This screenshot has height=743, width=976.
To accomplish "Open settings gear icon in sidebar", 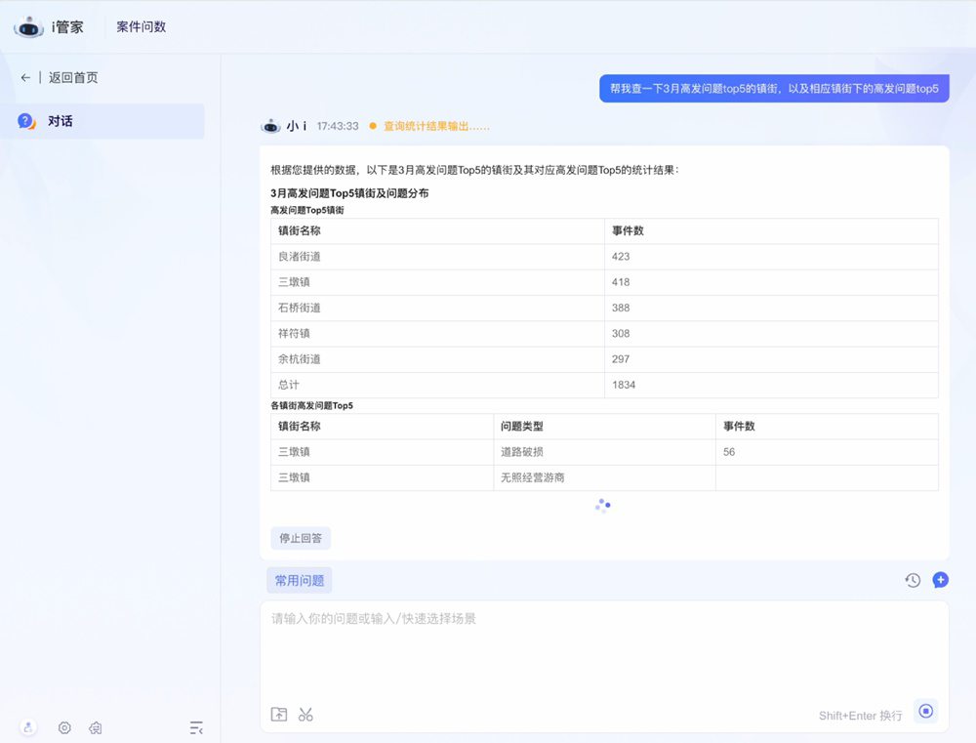I will (x=64, y=727).
